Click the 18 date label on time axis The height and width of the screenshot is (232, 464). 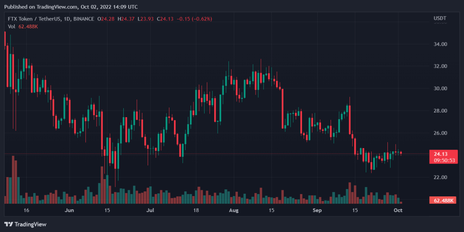coord(196,210)
